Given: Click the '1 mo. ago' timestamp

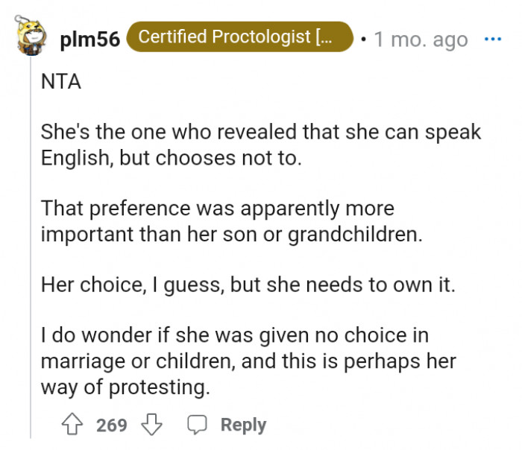Looking at the screenshot, I should pyautogui.click(x=421, y=39).
